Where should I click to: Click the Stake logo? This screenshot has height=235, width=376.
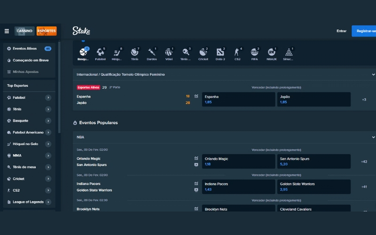tap(81, 31)
